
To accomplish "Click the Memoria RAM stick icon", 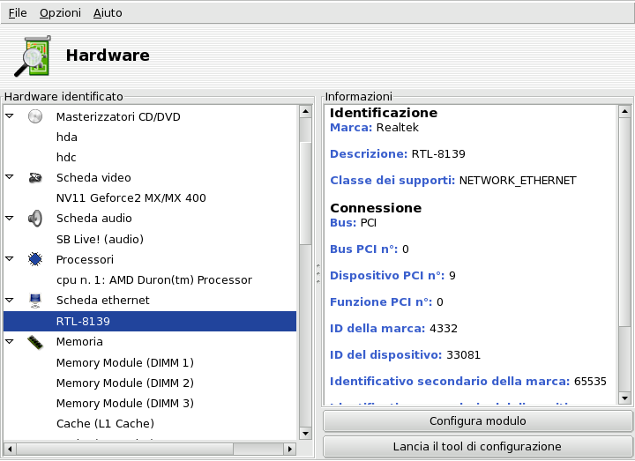I will (35, 341).
